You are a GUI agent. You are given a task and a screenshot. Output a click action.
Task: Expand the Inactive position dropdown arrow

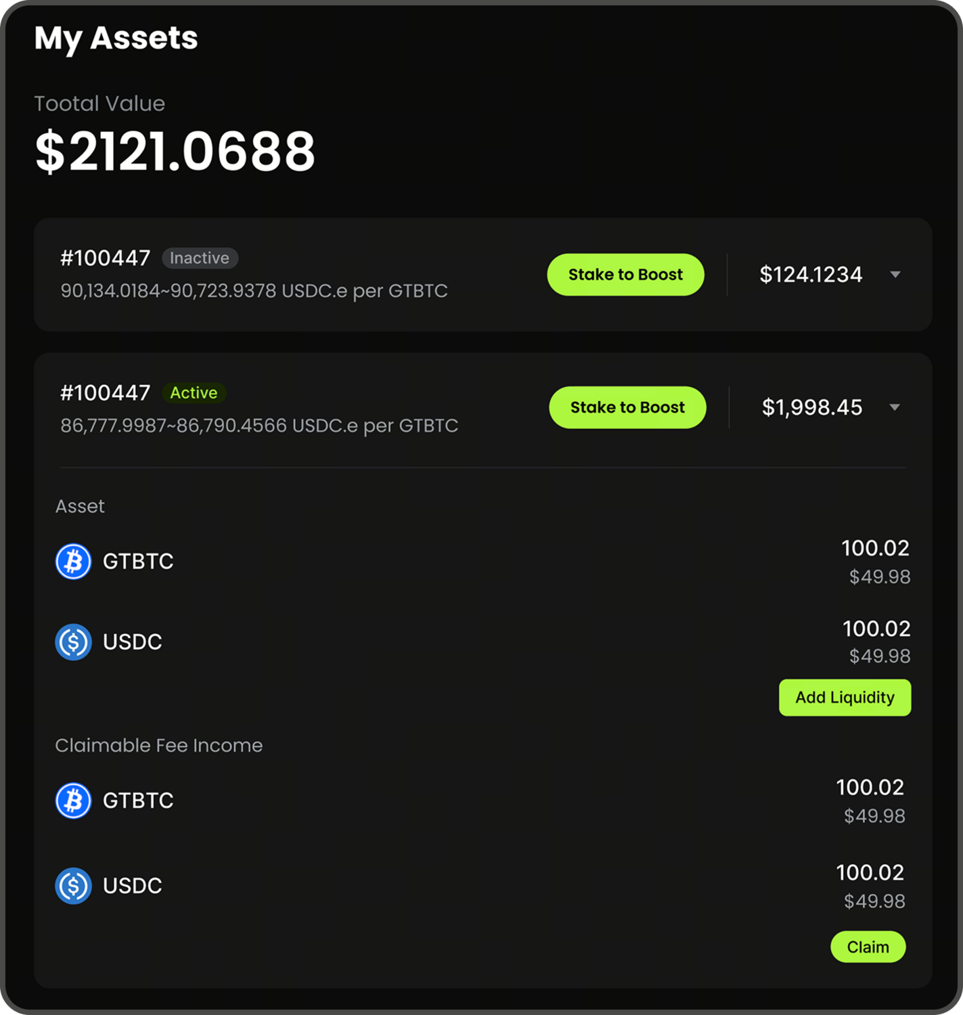pyautogui.click(x=895, y=275)
